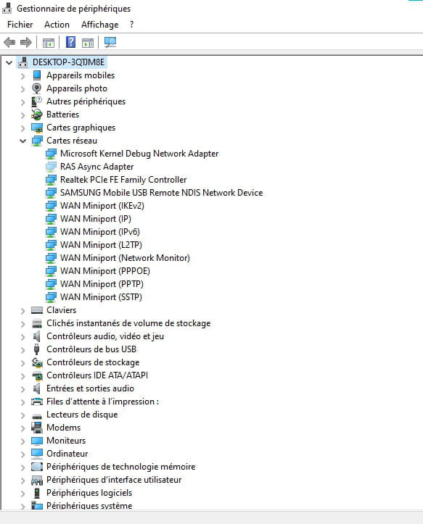Image resolution: width=423 pixels, height=524 pixels.
Task: Select SAMSUNG Mobile USB Remote NDIS device
Action: click(161, 193)
